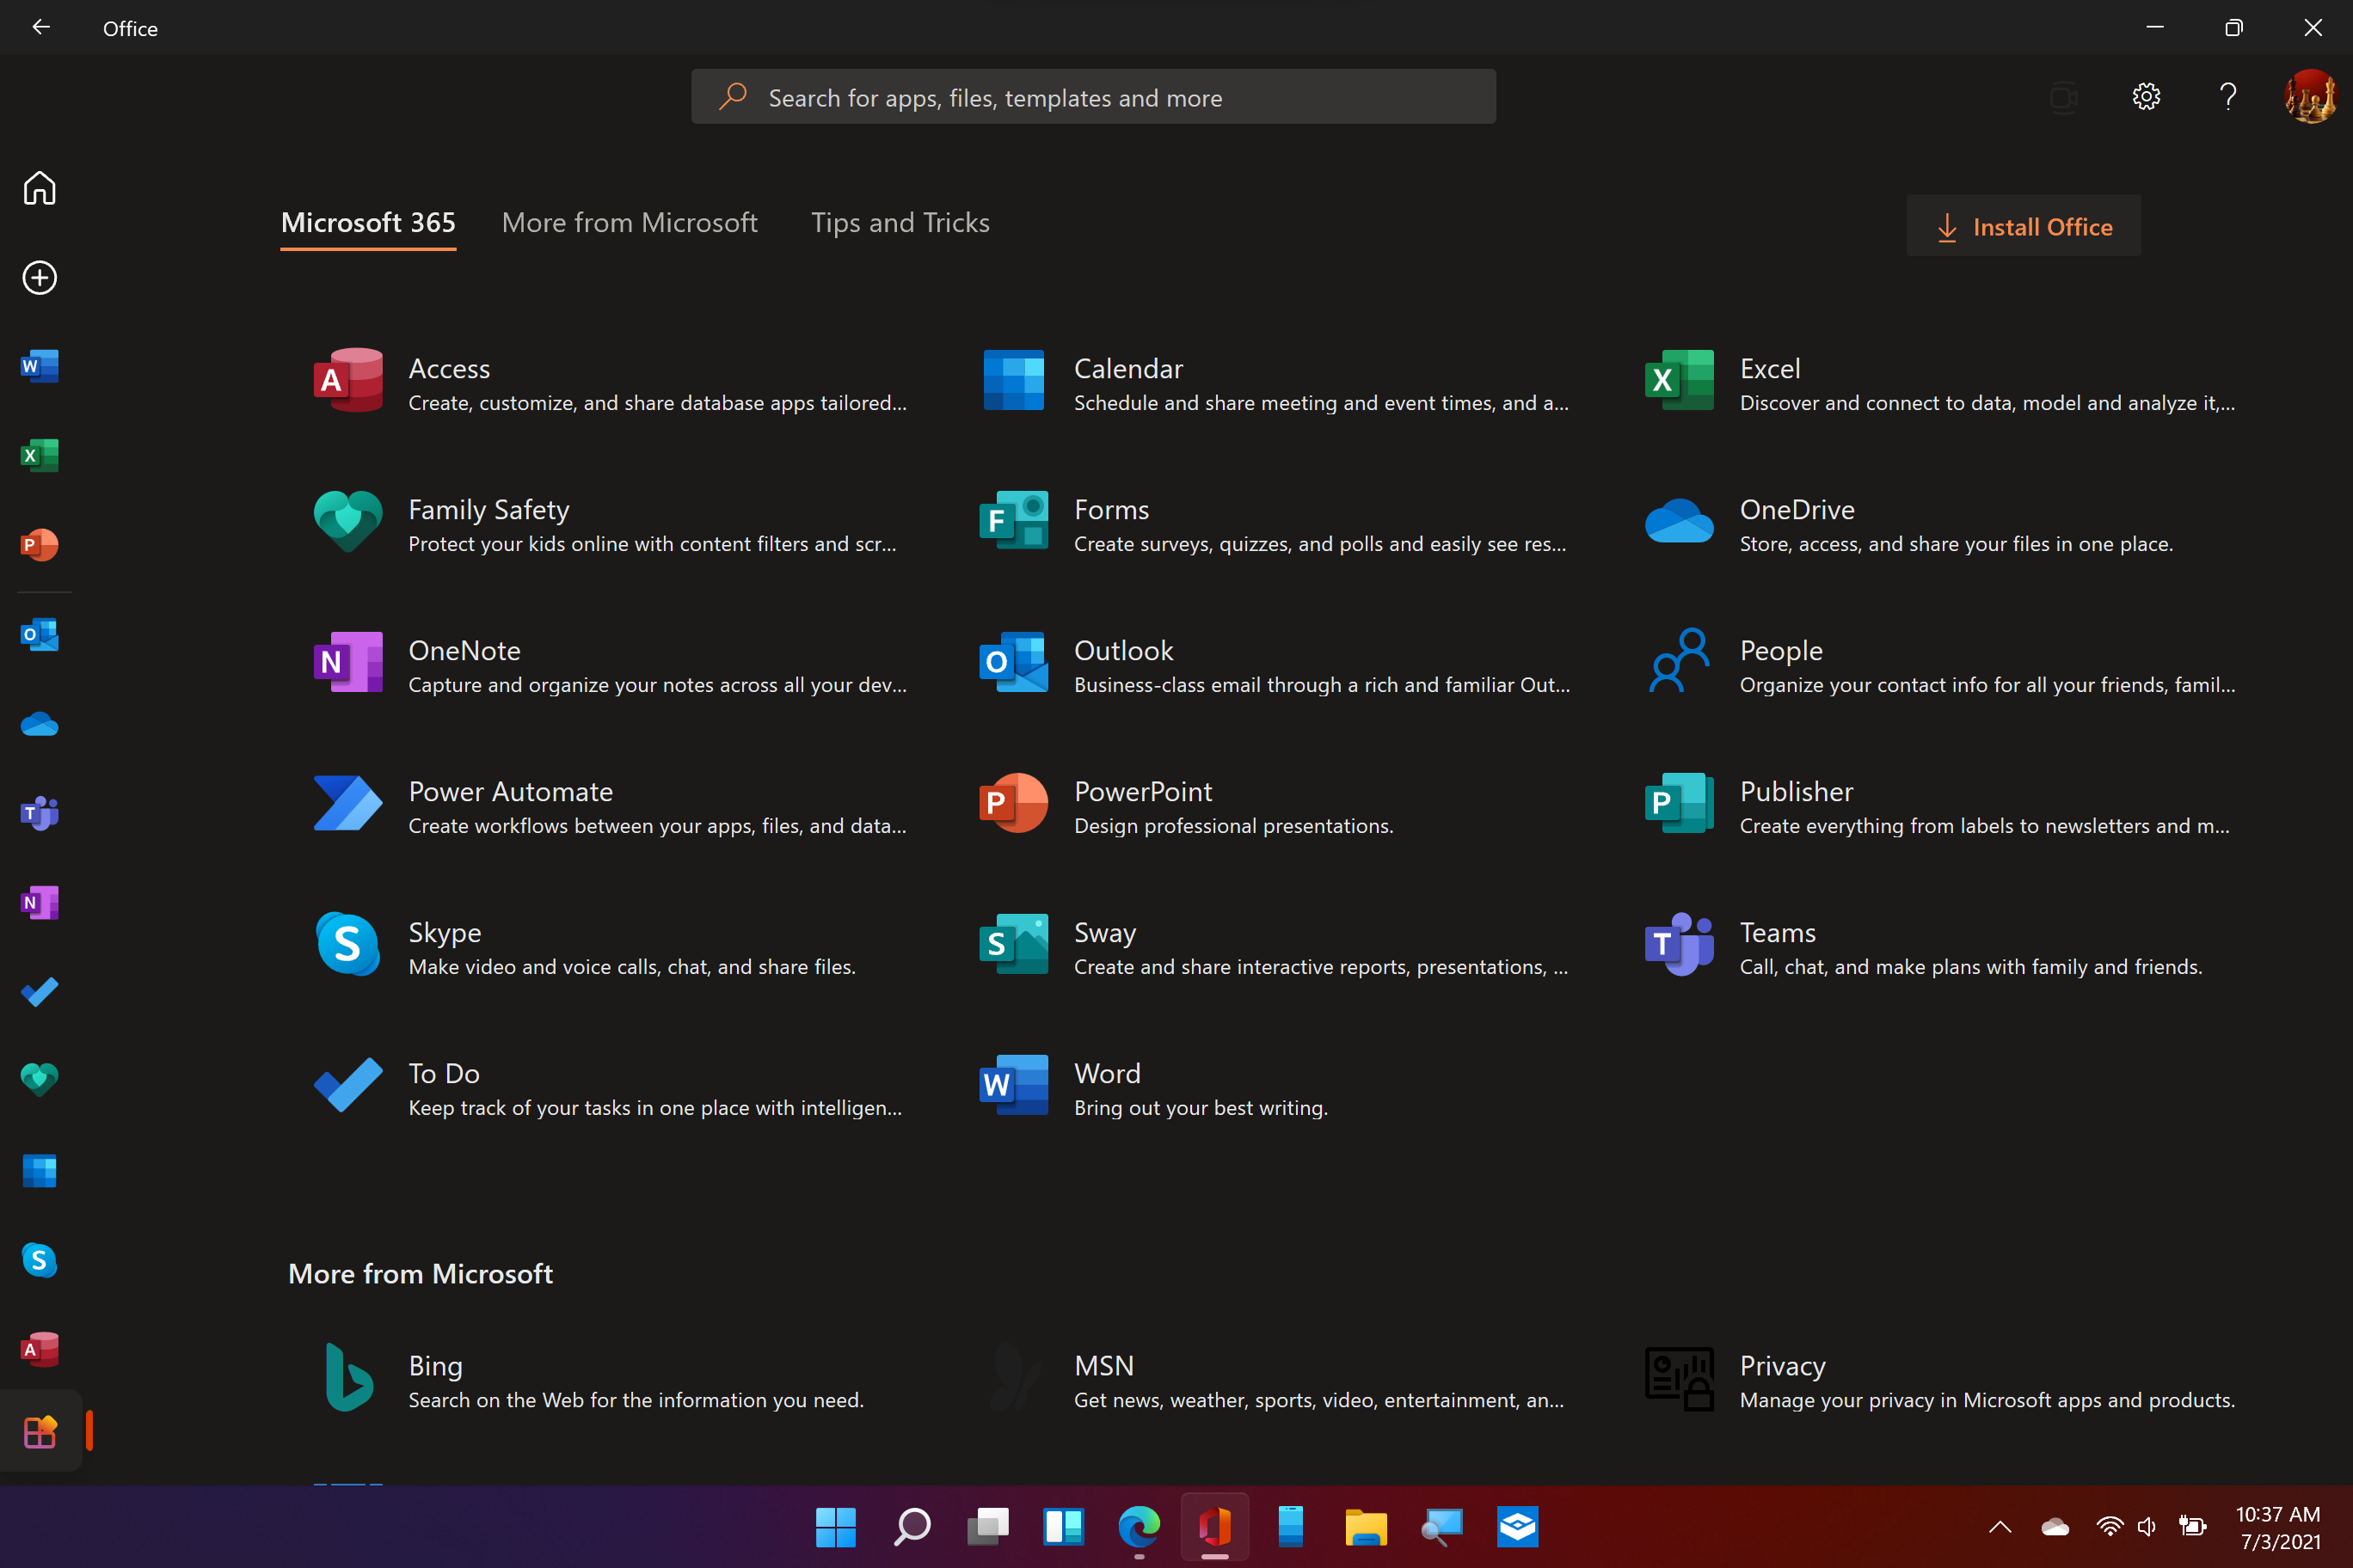
Task: Open Outlook from the left sidebar
Action: tap(39, 634)
